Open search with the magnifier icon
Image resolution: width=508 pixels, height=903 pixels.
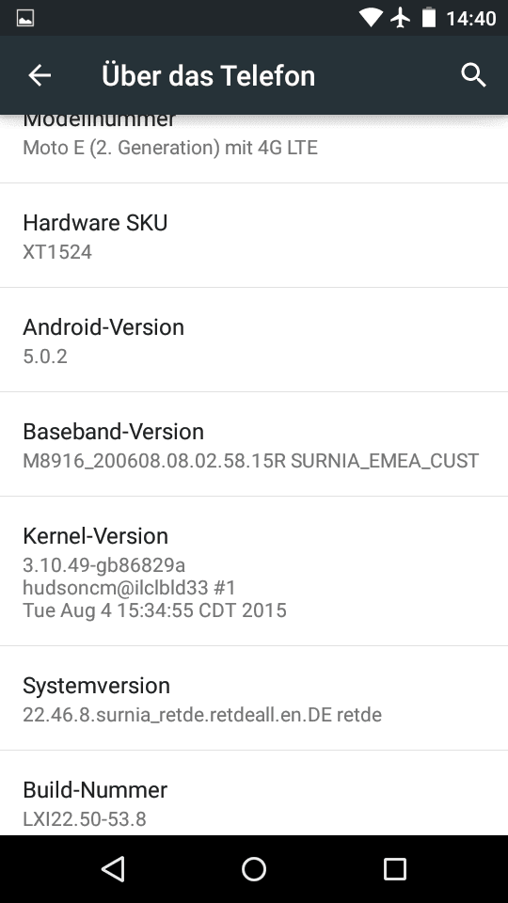click(x=473, y=75)
